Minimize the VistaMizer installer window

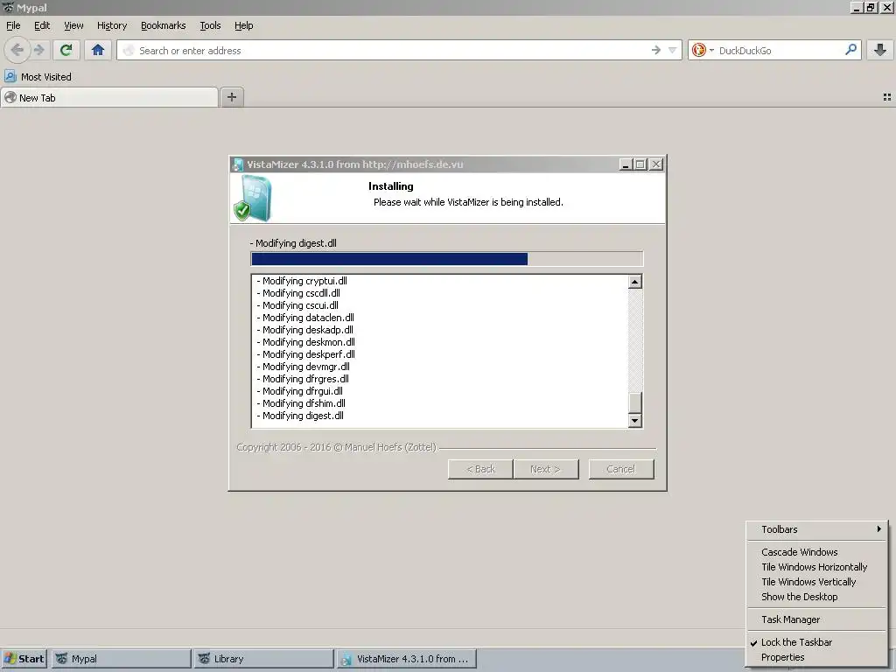(x=626, y=164)
